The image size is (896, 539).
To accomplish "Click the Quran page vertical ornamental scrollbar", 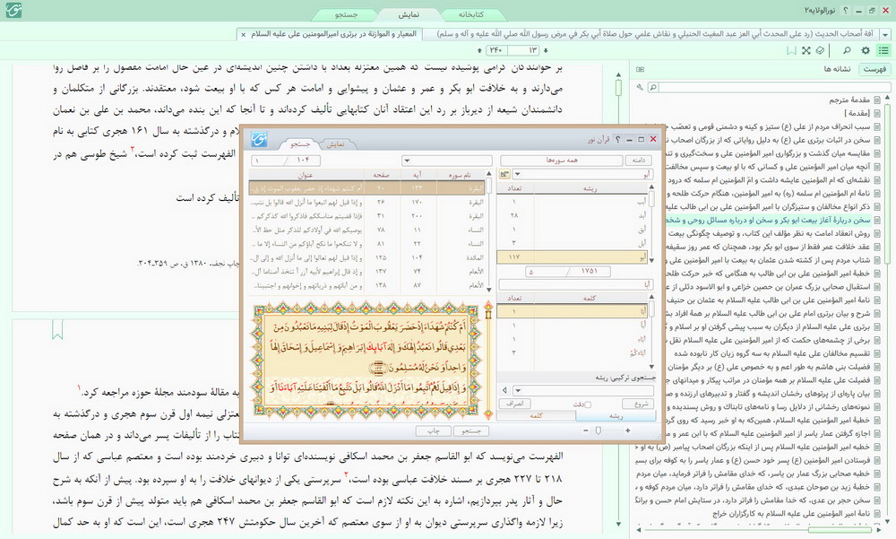I will (488, 361).
